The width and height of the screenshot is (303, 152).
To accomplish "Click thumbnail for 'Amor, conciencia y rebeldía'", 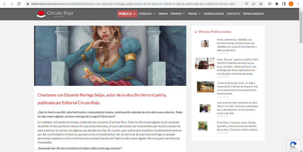I will pos(205,44).
